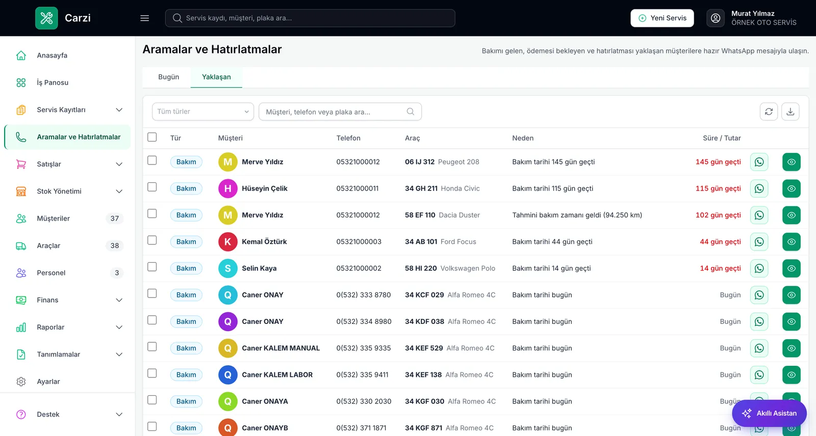Toggle the hamburger sidebar menu
The height and width of the screenshot is (436, 816).
tap(145, 18)
